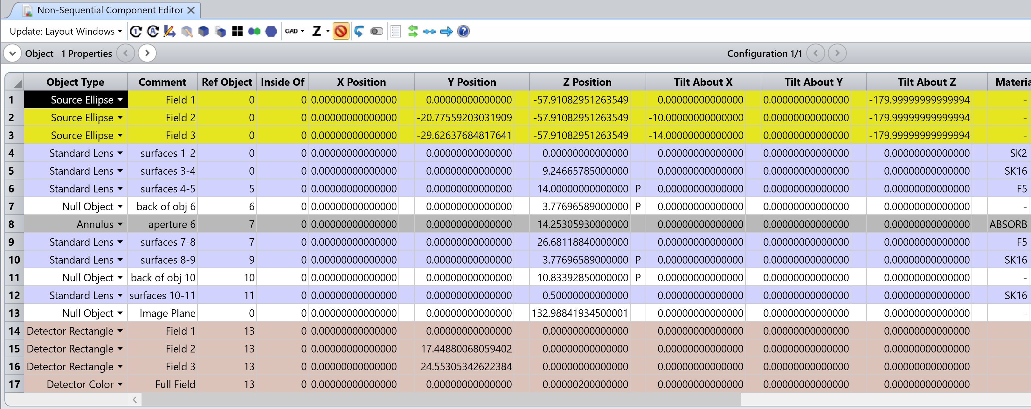This screenshot has width=1031, height=409.
Task: Open object type dropdown for row 14 Detector Rectangle
Action: click(x=120, y=331)
